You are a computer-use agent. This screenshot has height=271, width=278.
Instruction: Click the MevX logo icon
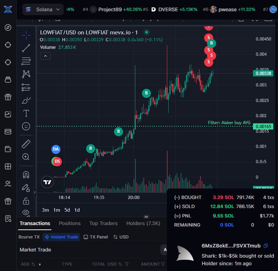pyautogui.click(x=8, y=9)
